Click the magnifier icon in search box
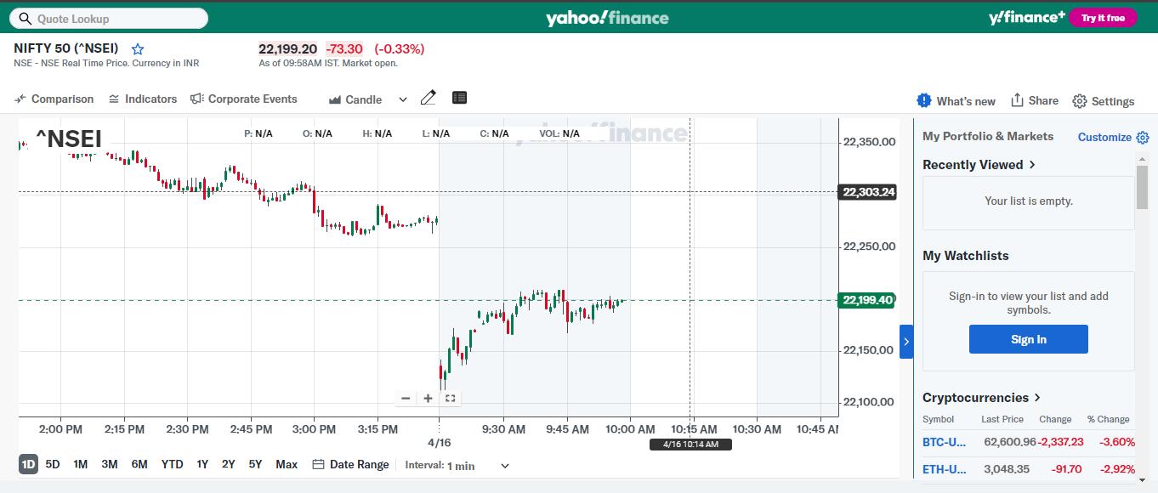This screenshot has height=493, width=1158. coord(25,18)
